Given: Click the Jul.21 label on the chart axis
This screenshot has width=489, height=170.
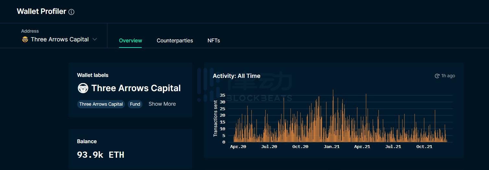Looking at the screenshot, I should point(393,147).
